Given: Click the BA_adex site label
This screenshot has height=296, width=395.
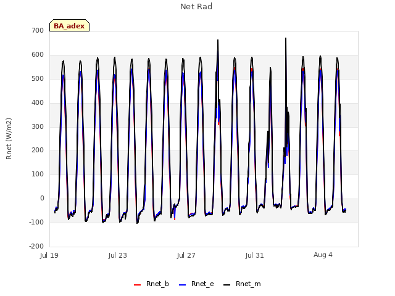Looking at the screenshot, I should pos(69,26).
